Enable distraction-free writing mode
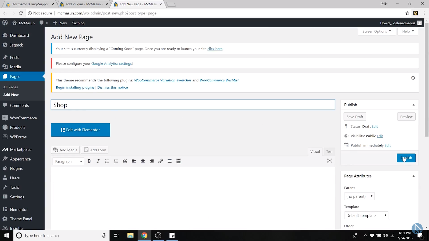 pyautogui.click(x=330, y=161)
